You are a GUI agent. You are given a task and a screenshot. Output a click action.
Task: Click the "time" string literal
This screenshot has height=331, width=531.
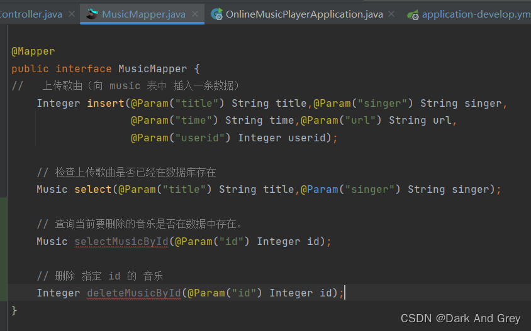(x=193, y=120)
